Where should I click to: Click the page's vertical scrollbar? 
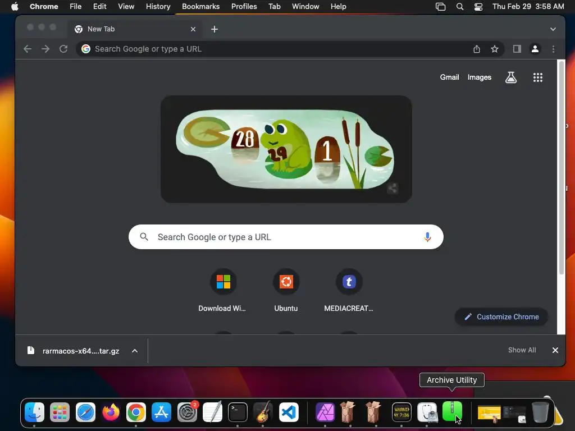(561, 168)
